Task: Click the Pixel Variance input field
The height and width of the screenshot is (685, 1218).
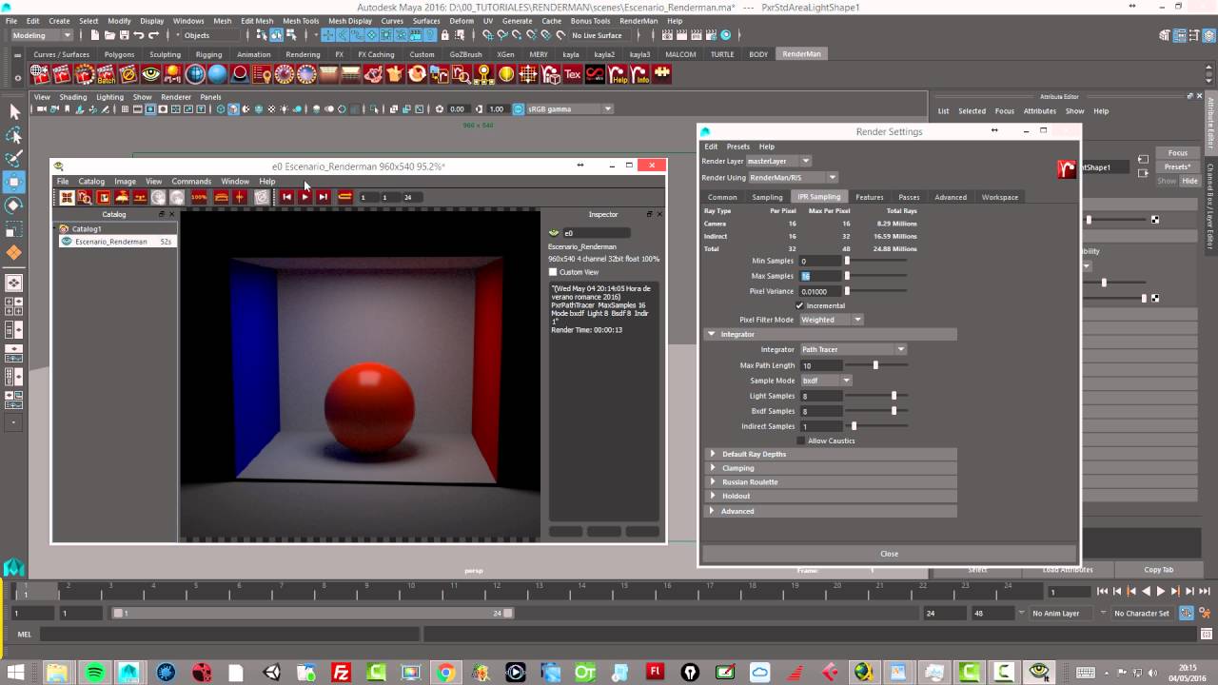Action: click(821, 291)
